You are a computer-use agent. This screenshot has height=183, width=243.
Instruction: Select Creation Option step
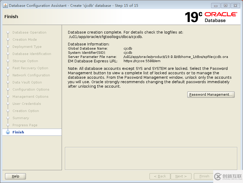tap(26, 111)
